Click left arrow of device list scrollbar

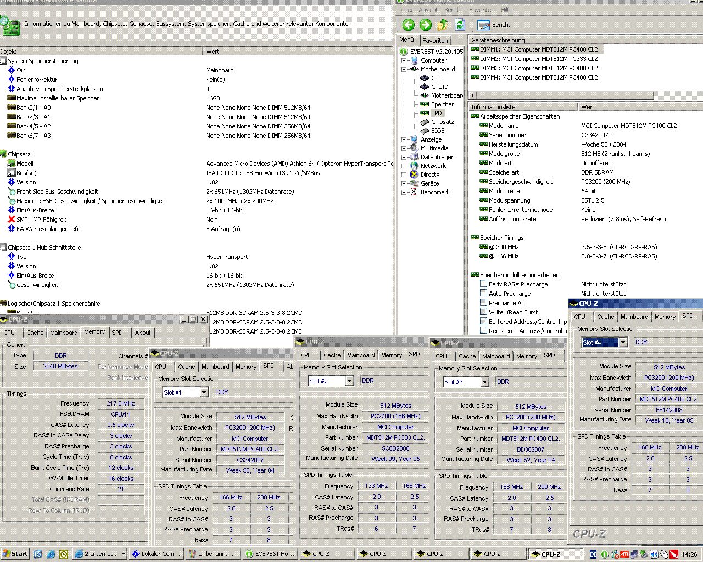tap(473, 95)
